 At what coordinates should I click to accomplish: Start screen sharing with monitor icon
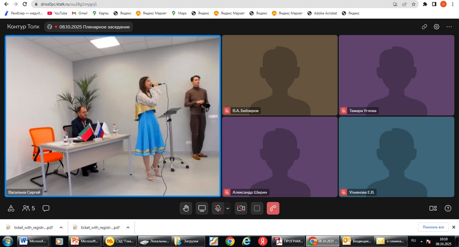coord(202,208)
